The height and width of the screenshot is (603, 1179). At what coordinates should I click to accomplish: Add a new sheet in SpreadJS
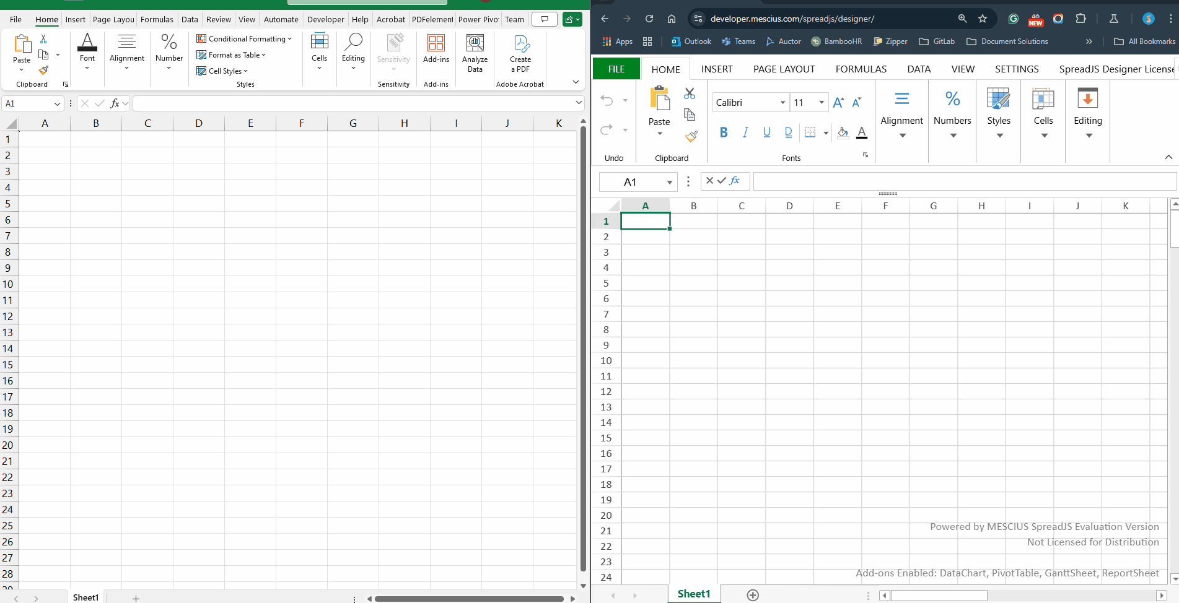click(753, 595)
